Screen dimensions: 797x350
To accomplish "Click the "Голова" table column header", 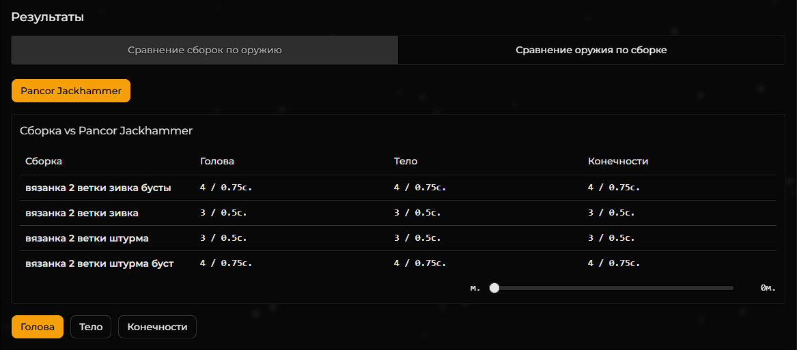I will coord(217,162).
